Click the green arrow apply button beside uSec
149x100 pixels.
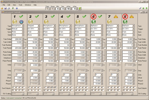(80, 9)
